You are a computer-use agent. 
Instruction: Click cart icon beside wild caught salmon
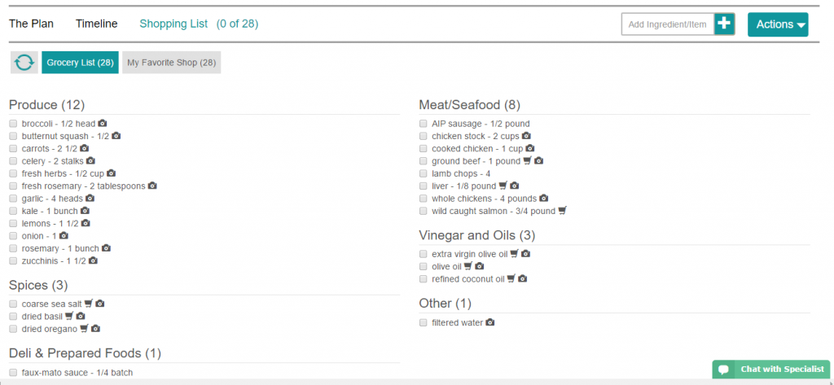coord(562,211)
